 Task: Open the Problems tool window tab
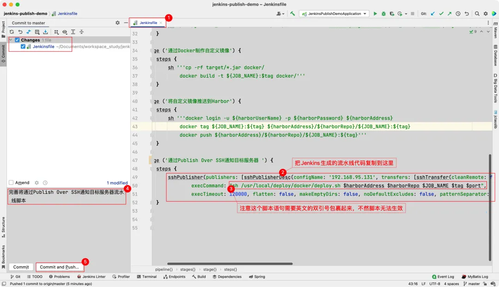pyautogui.click(x=59, y=277)
